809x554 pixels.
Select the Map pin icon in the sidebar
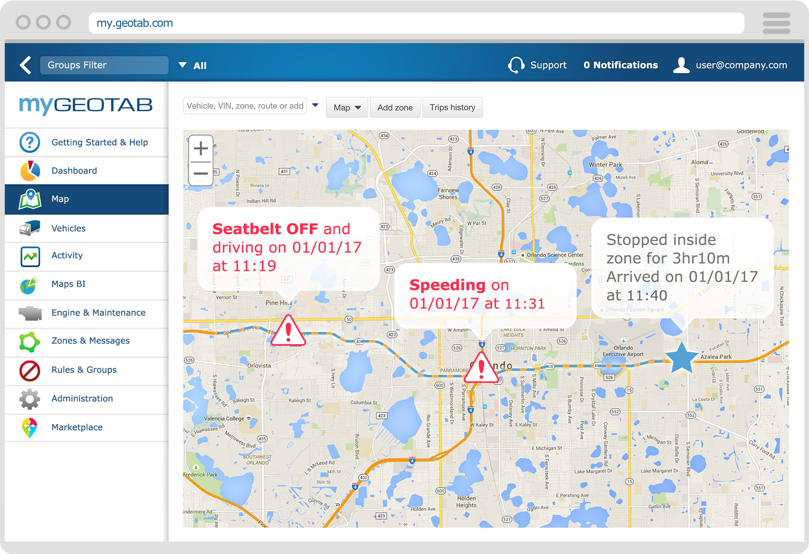point(30,199)
